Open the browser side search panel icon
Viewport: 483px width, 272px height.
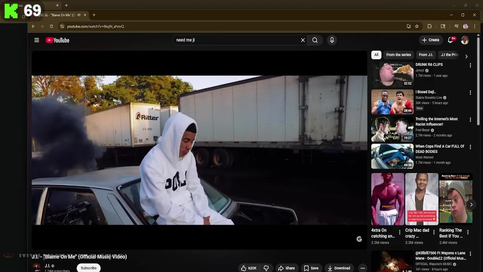click(443, 26)
